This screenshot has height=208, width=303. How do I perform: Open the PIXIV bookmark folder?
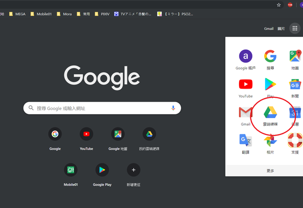tap(102, 14)
